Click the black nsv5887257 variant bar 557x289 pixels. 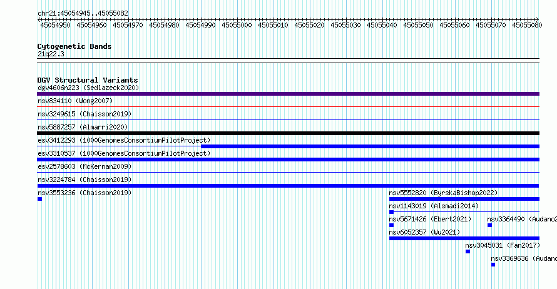coord(288,133)
